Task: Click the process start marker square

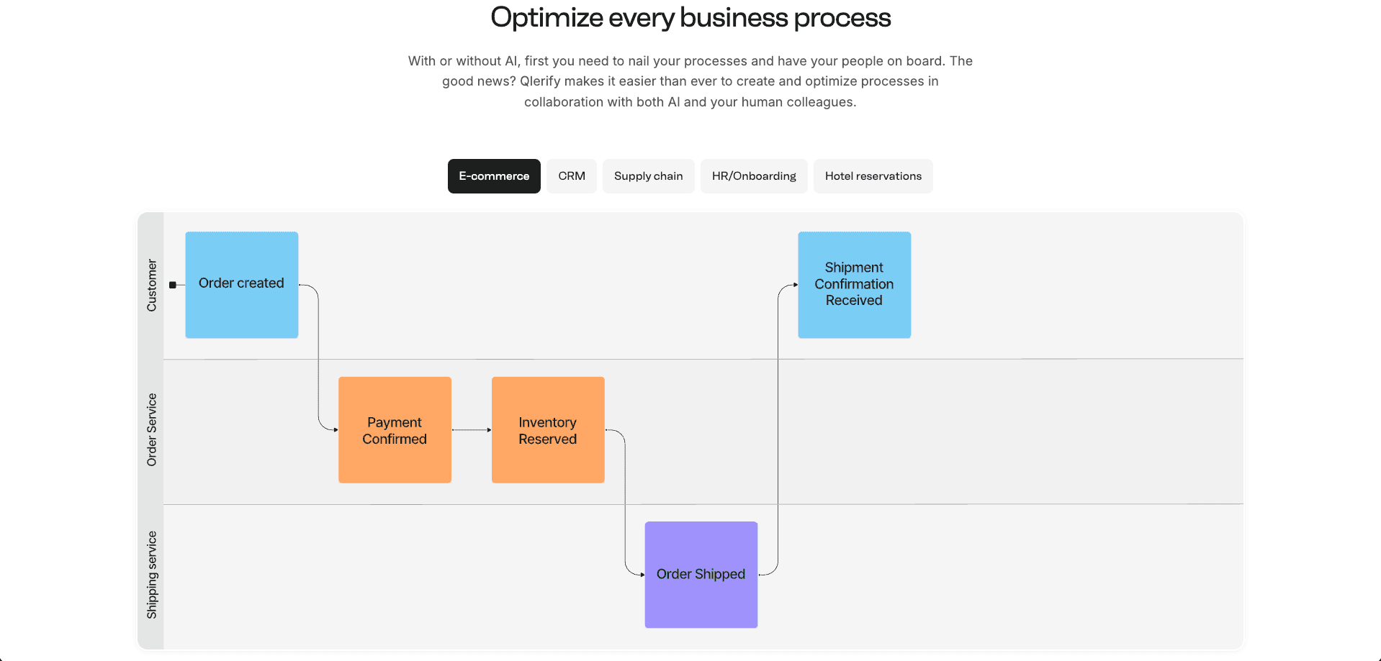Action: click(173, 284)
